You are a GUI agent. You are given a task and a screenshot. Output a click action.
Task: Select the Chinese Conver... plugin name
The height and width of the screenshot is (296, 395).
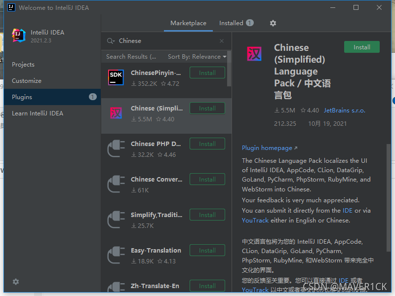click(157, 179)
